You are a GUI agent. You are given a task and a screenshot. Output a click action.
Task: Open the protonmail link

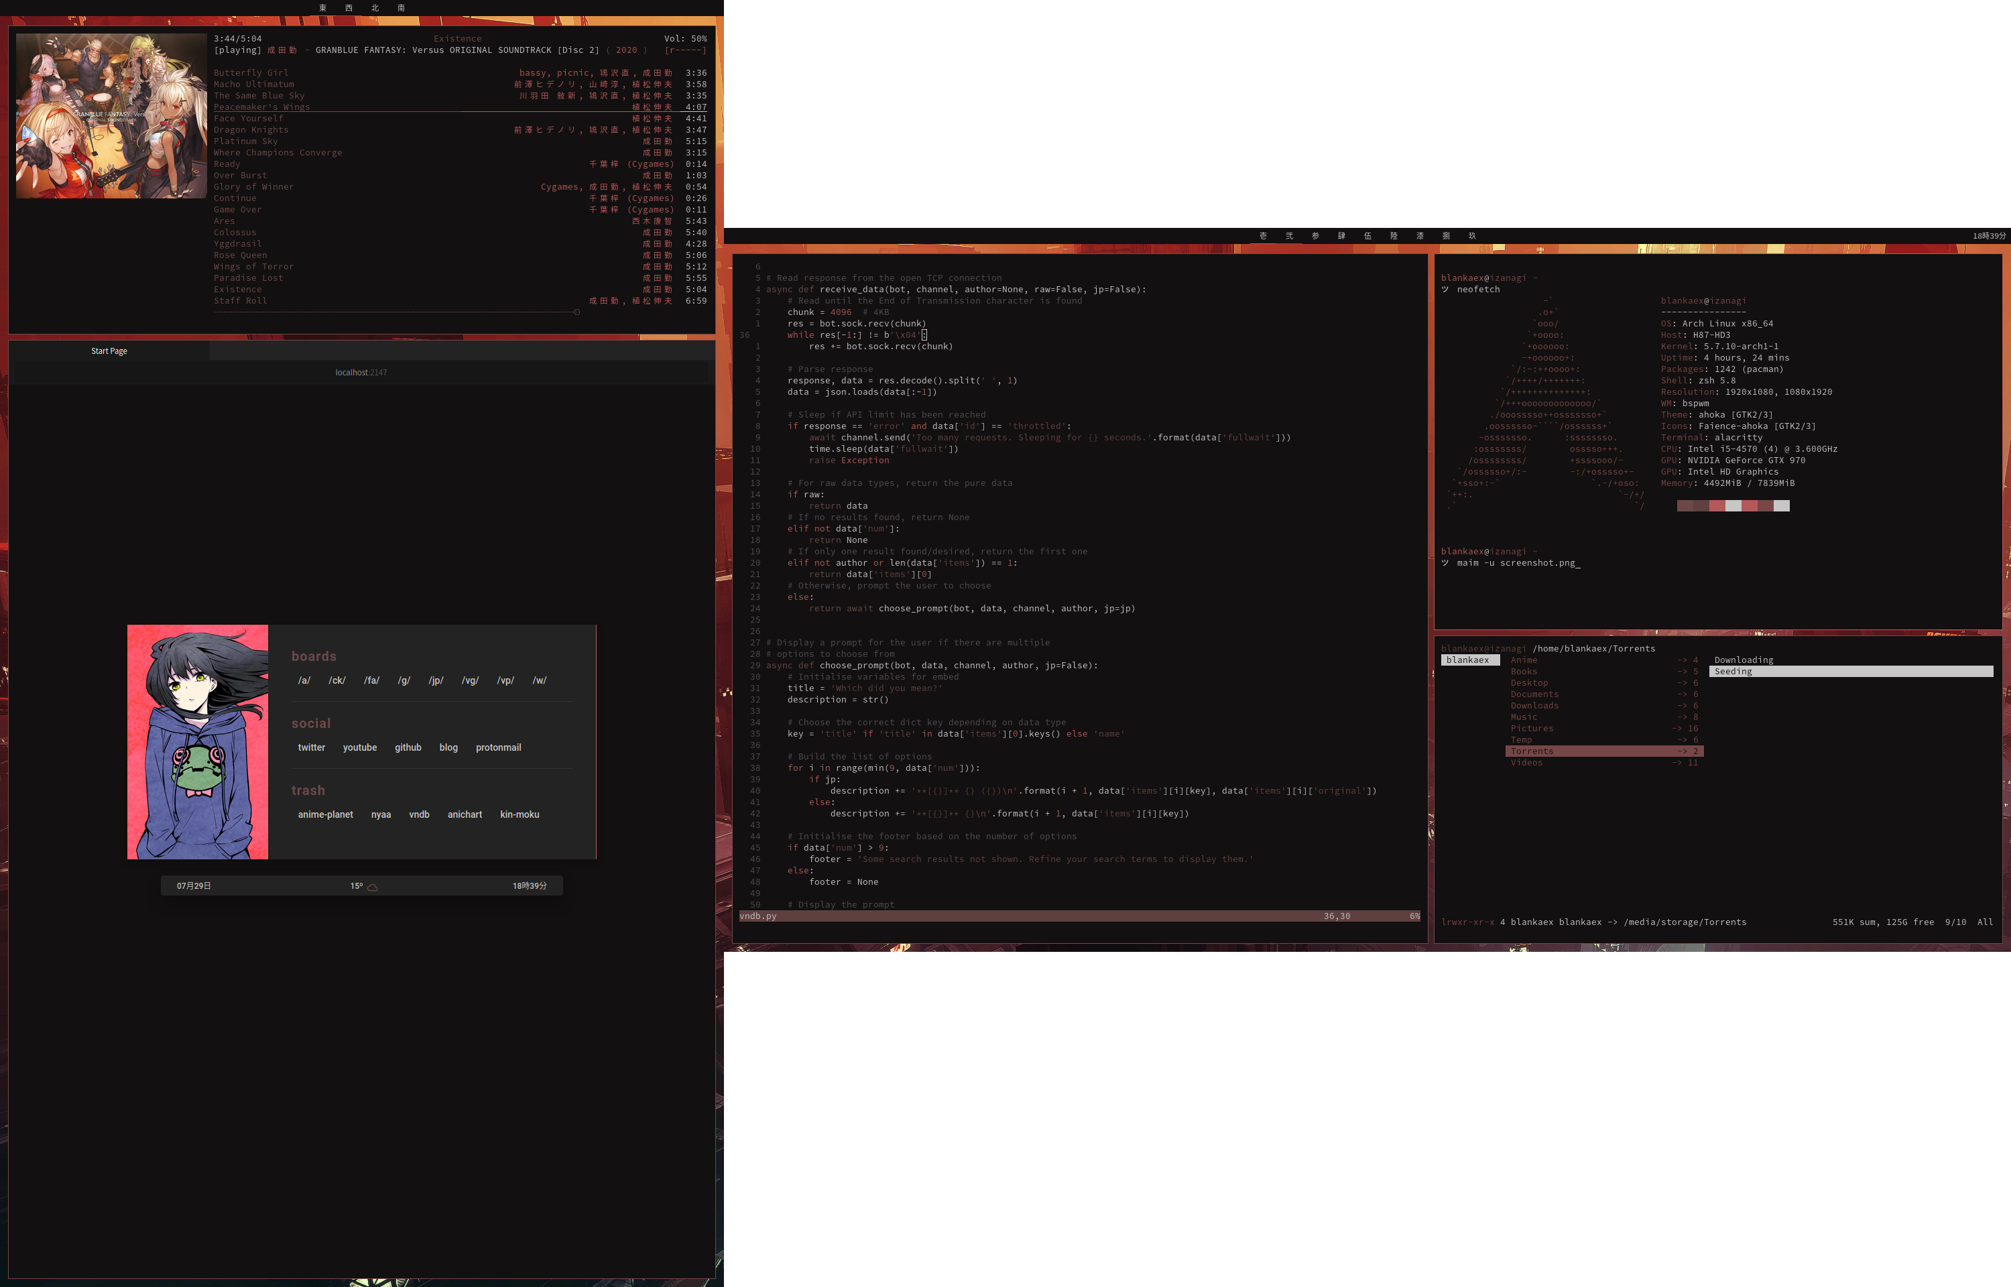pyautogui.click(x=498, y=747)
